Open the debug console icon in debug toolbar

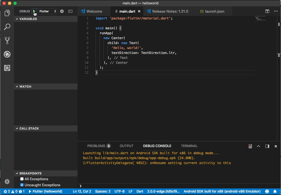coord(70,11)
